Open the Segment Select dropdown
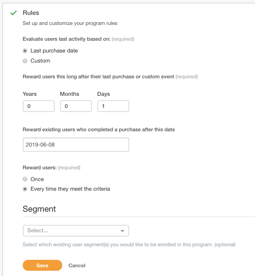The width and height of the screenshot is (255, 276). point(76,231)
